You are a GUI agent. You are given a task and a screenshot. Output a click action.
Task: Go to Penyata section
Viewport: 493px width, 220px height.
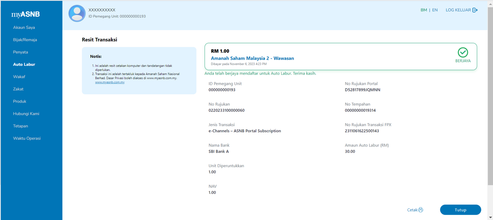20,52
